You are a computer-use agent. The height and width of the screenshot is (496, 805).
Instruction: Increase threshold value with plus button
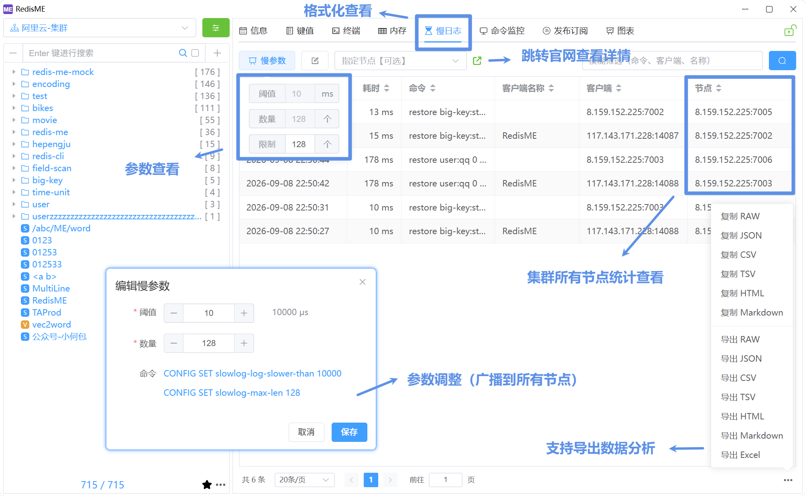pos(244,313)
